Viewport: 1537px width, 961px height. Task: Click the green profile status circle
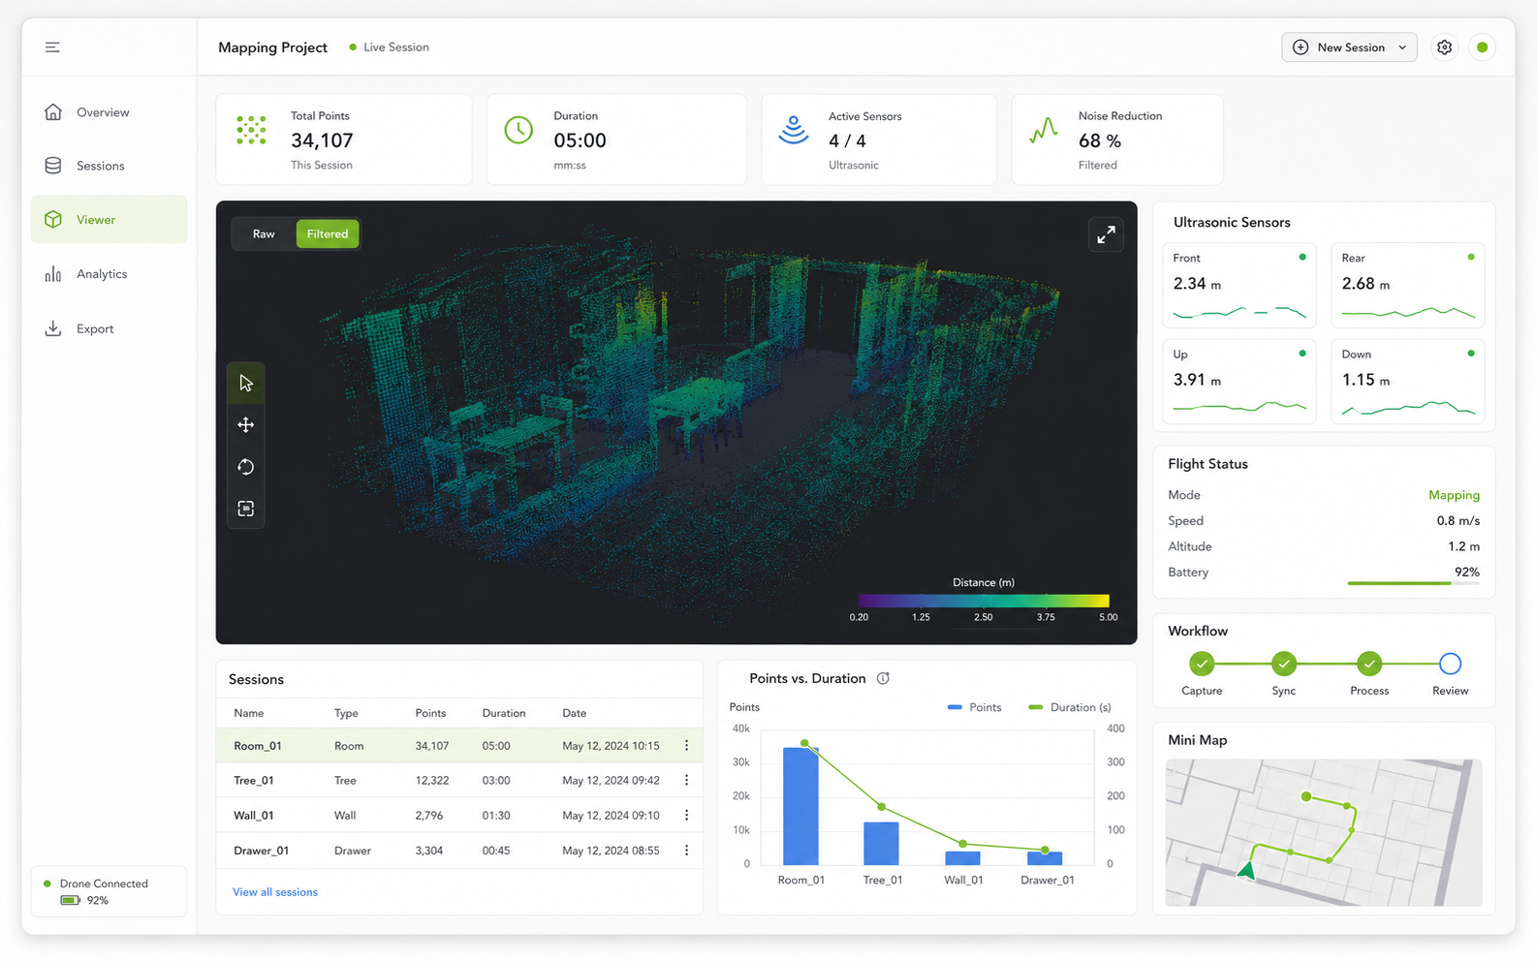click(1482, 47)
